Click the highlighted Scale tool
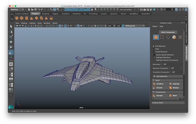 tap(11, 52)
